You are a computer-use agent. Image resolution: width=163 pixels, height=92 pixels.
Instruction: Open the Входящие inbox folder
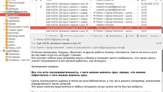tap(13, 15)
